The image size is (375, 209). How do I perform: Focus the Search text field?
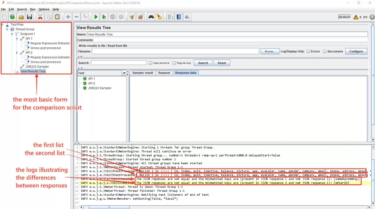pos(119,63)
